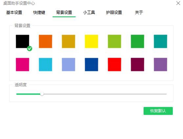The width and height of the screenshot is (183, 139).
Task: Open the 小工具 tab
Action: coord(89,13)
